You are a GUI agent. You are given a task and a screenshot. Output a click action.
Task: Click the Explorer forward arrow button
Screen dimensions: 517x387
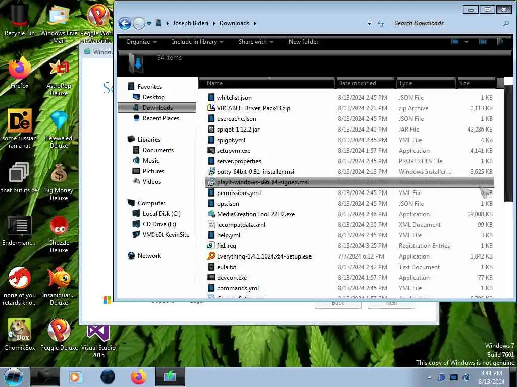[x=139, y=23]
